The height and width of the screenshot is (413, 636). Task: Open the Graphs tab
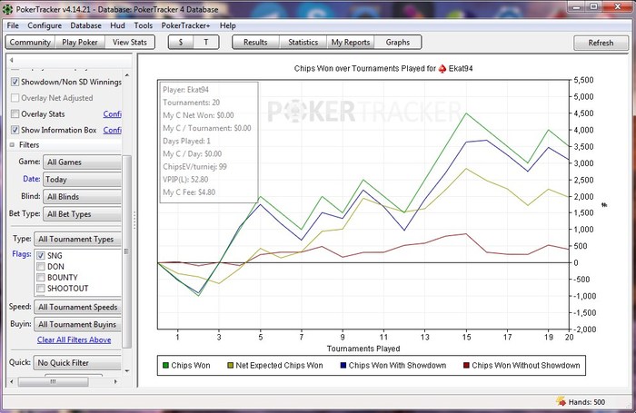[398, 42]
